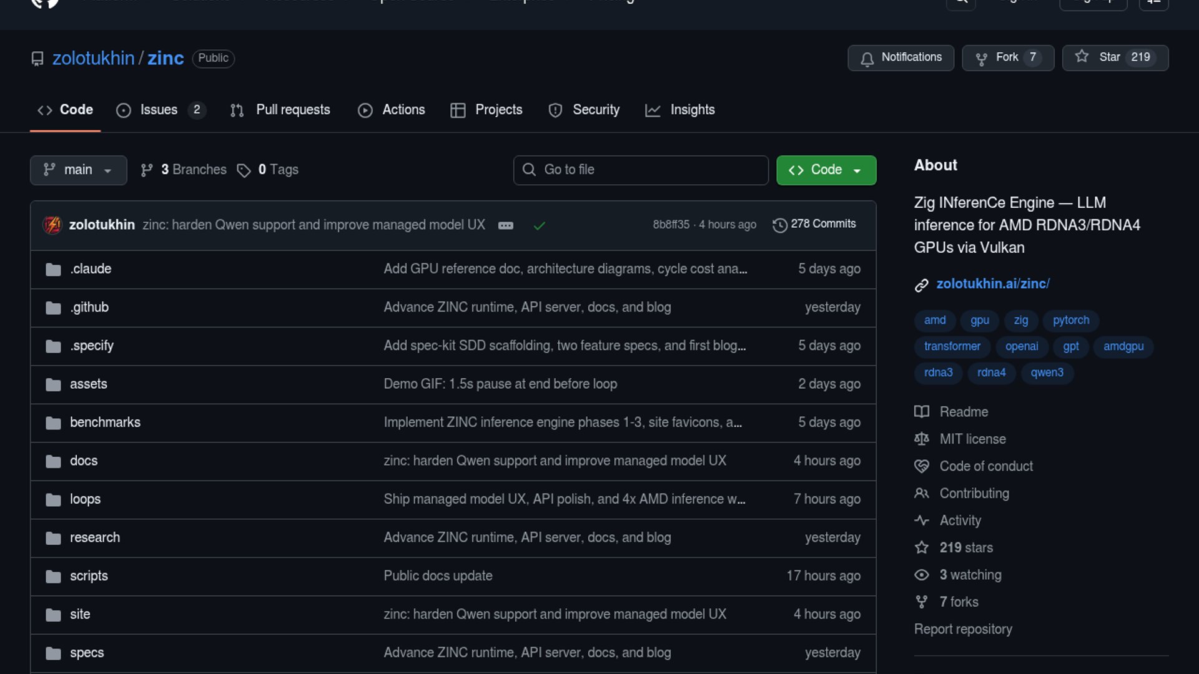Click the green commit status checkmark
Screen dimensions: 1199x674
540,226
